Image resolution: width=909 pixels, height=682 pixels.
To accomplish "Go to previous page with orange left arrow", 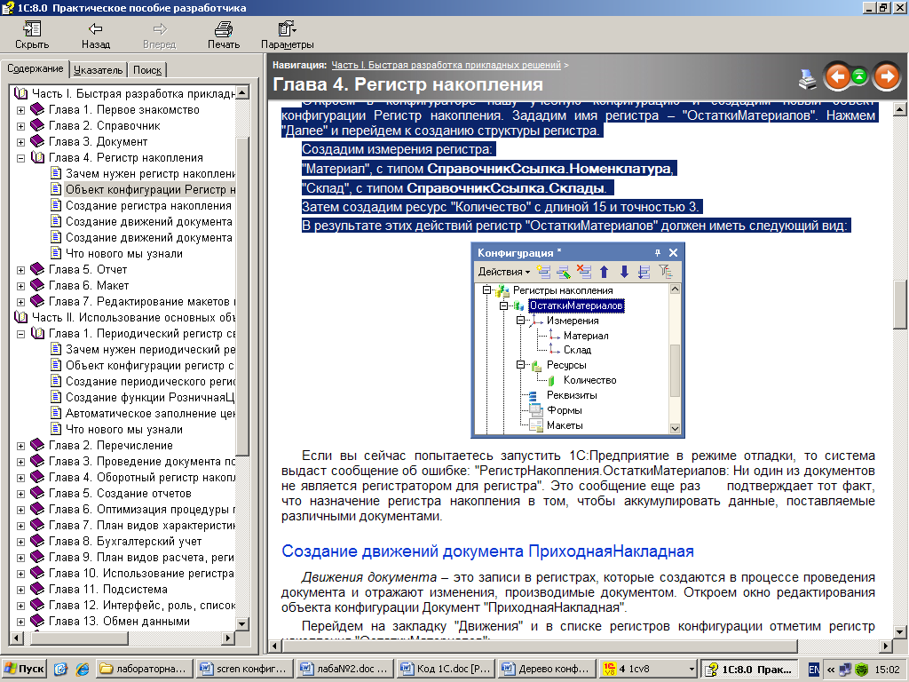I will pos(836,77).
